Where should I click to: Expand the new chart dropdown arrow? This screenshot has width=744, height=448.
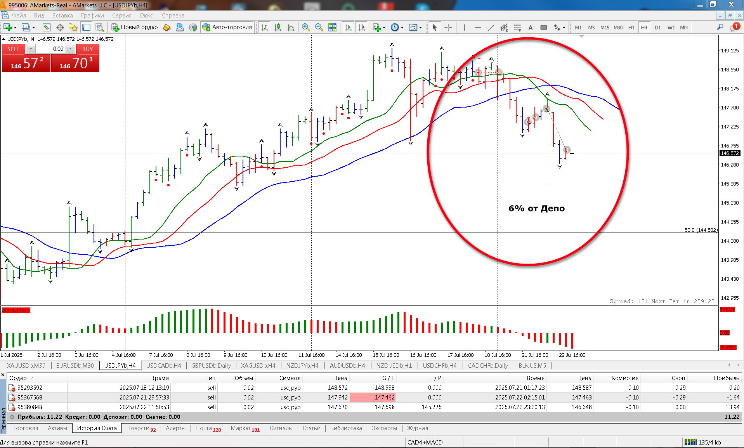click(15, 27)
